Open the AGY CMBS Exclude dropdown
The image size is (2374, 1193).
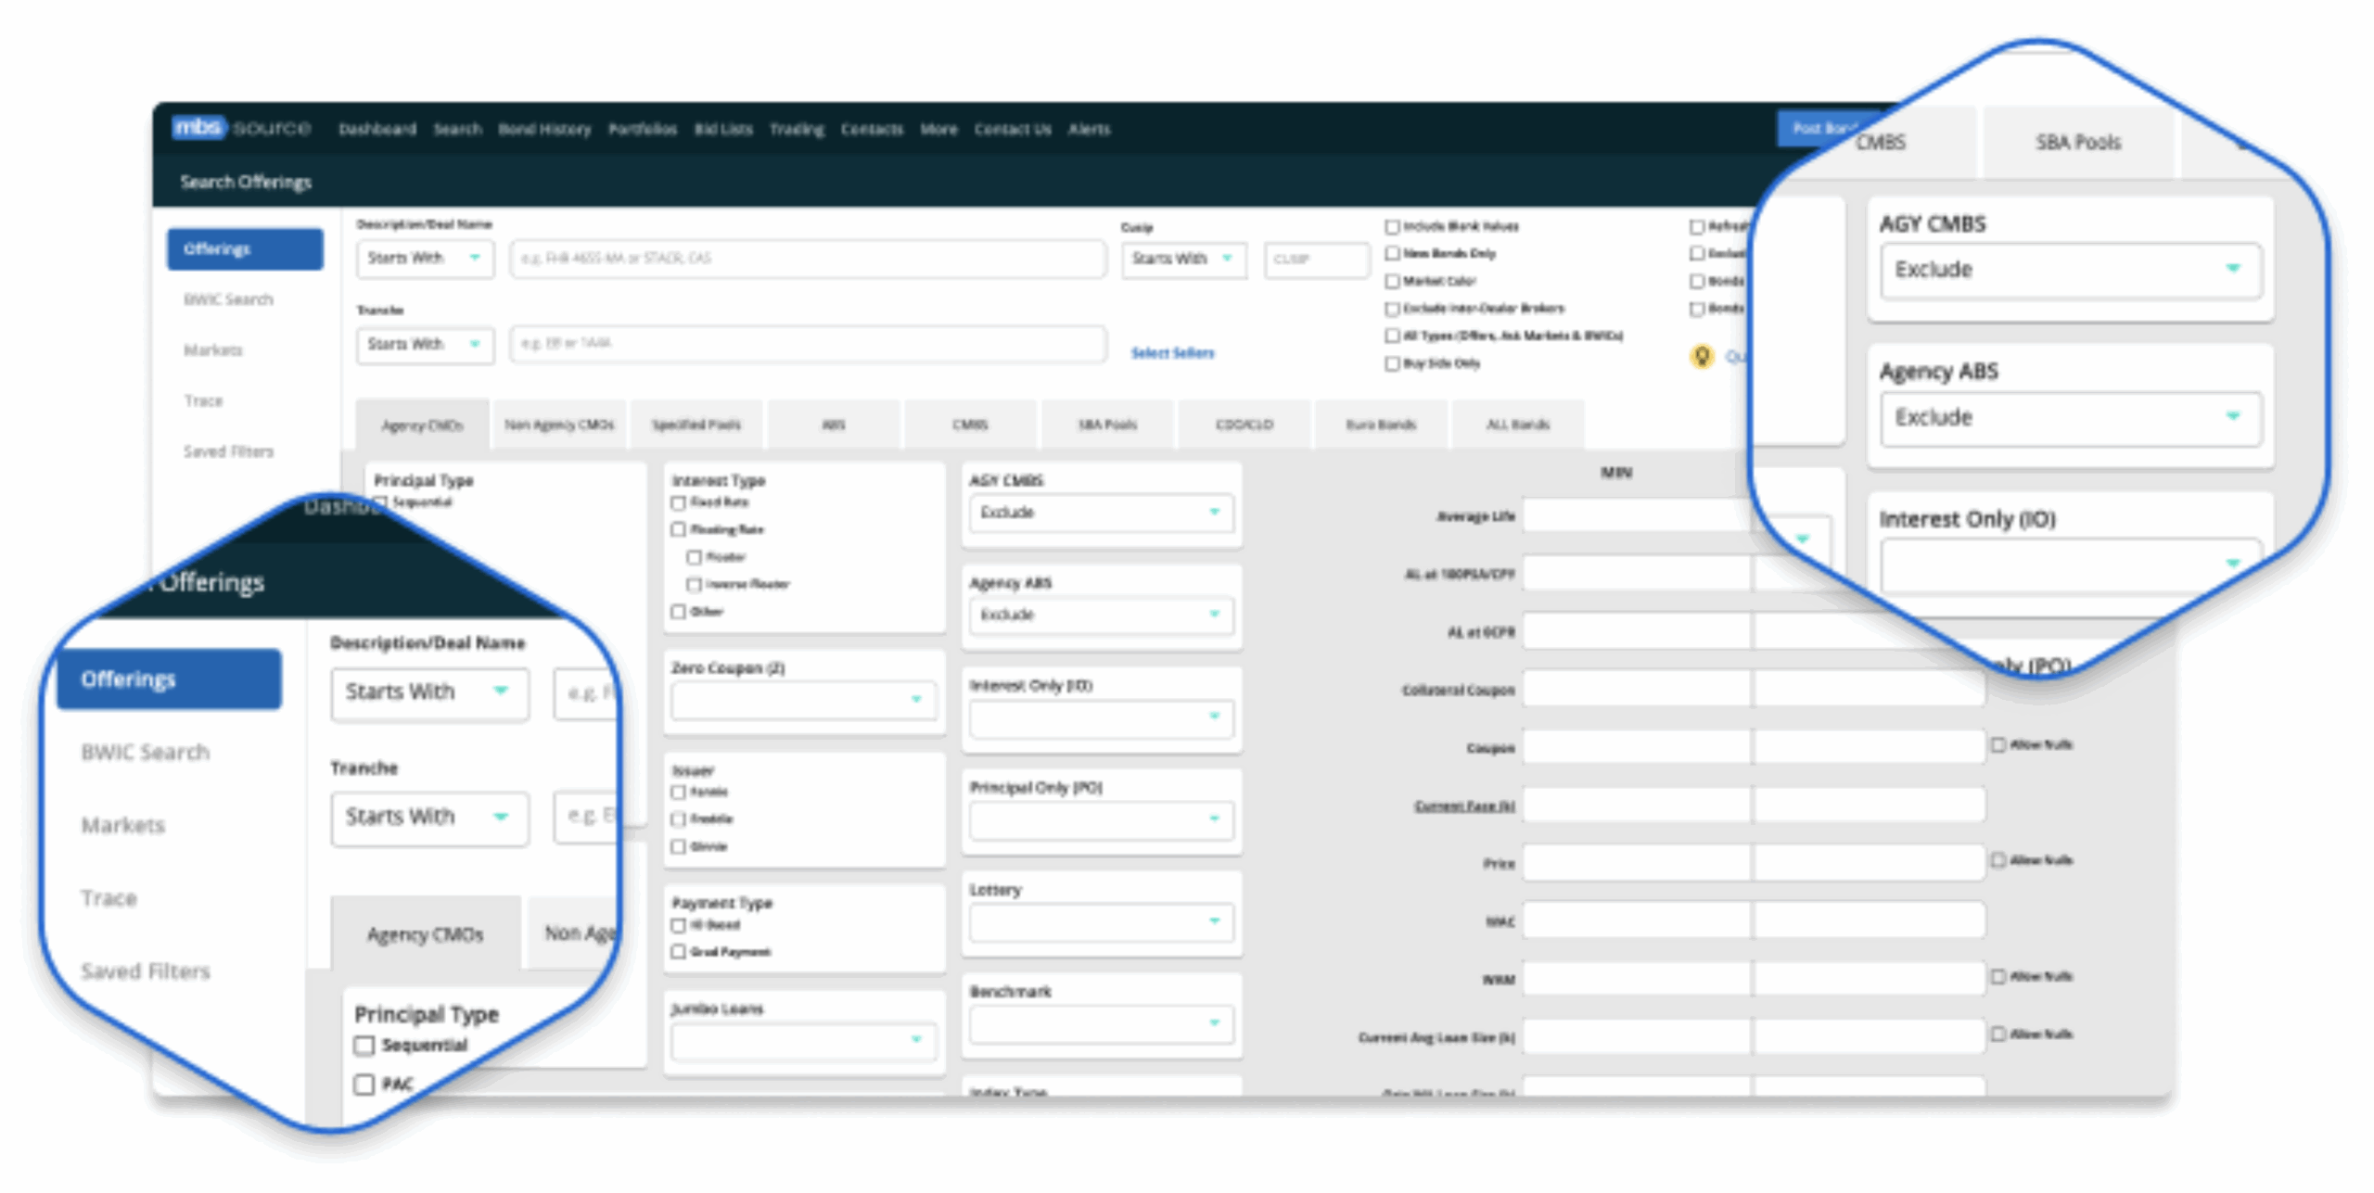1102,513
